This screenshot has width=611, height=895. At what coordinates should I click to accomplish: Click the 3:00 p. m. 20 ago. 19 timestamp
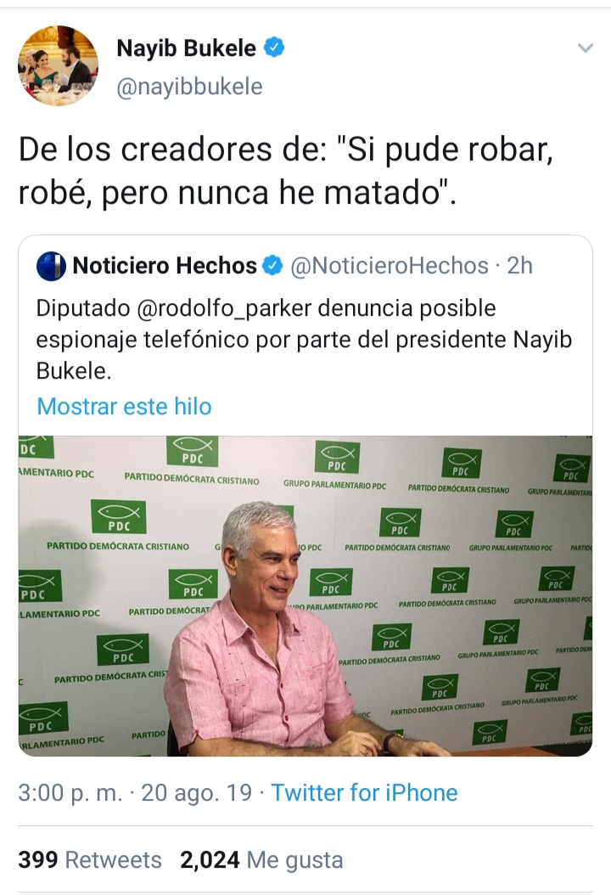pos(135,793)
